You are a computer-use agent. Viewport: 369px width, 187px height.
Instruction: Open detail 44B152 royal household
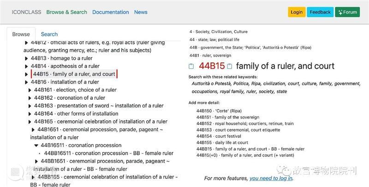click(x=245, y=124)
